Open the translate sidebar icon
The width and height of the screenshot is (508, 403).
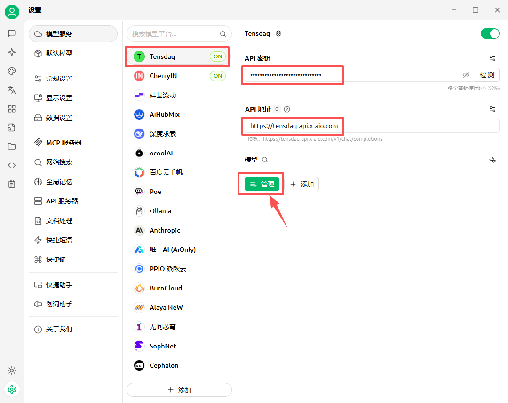point(12,90)
